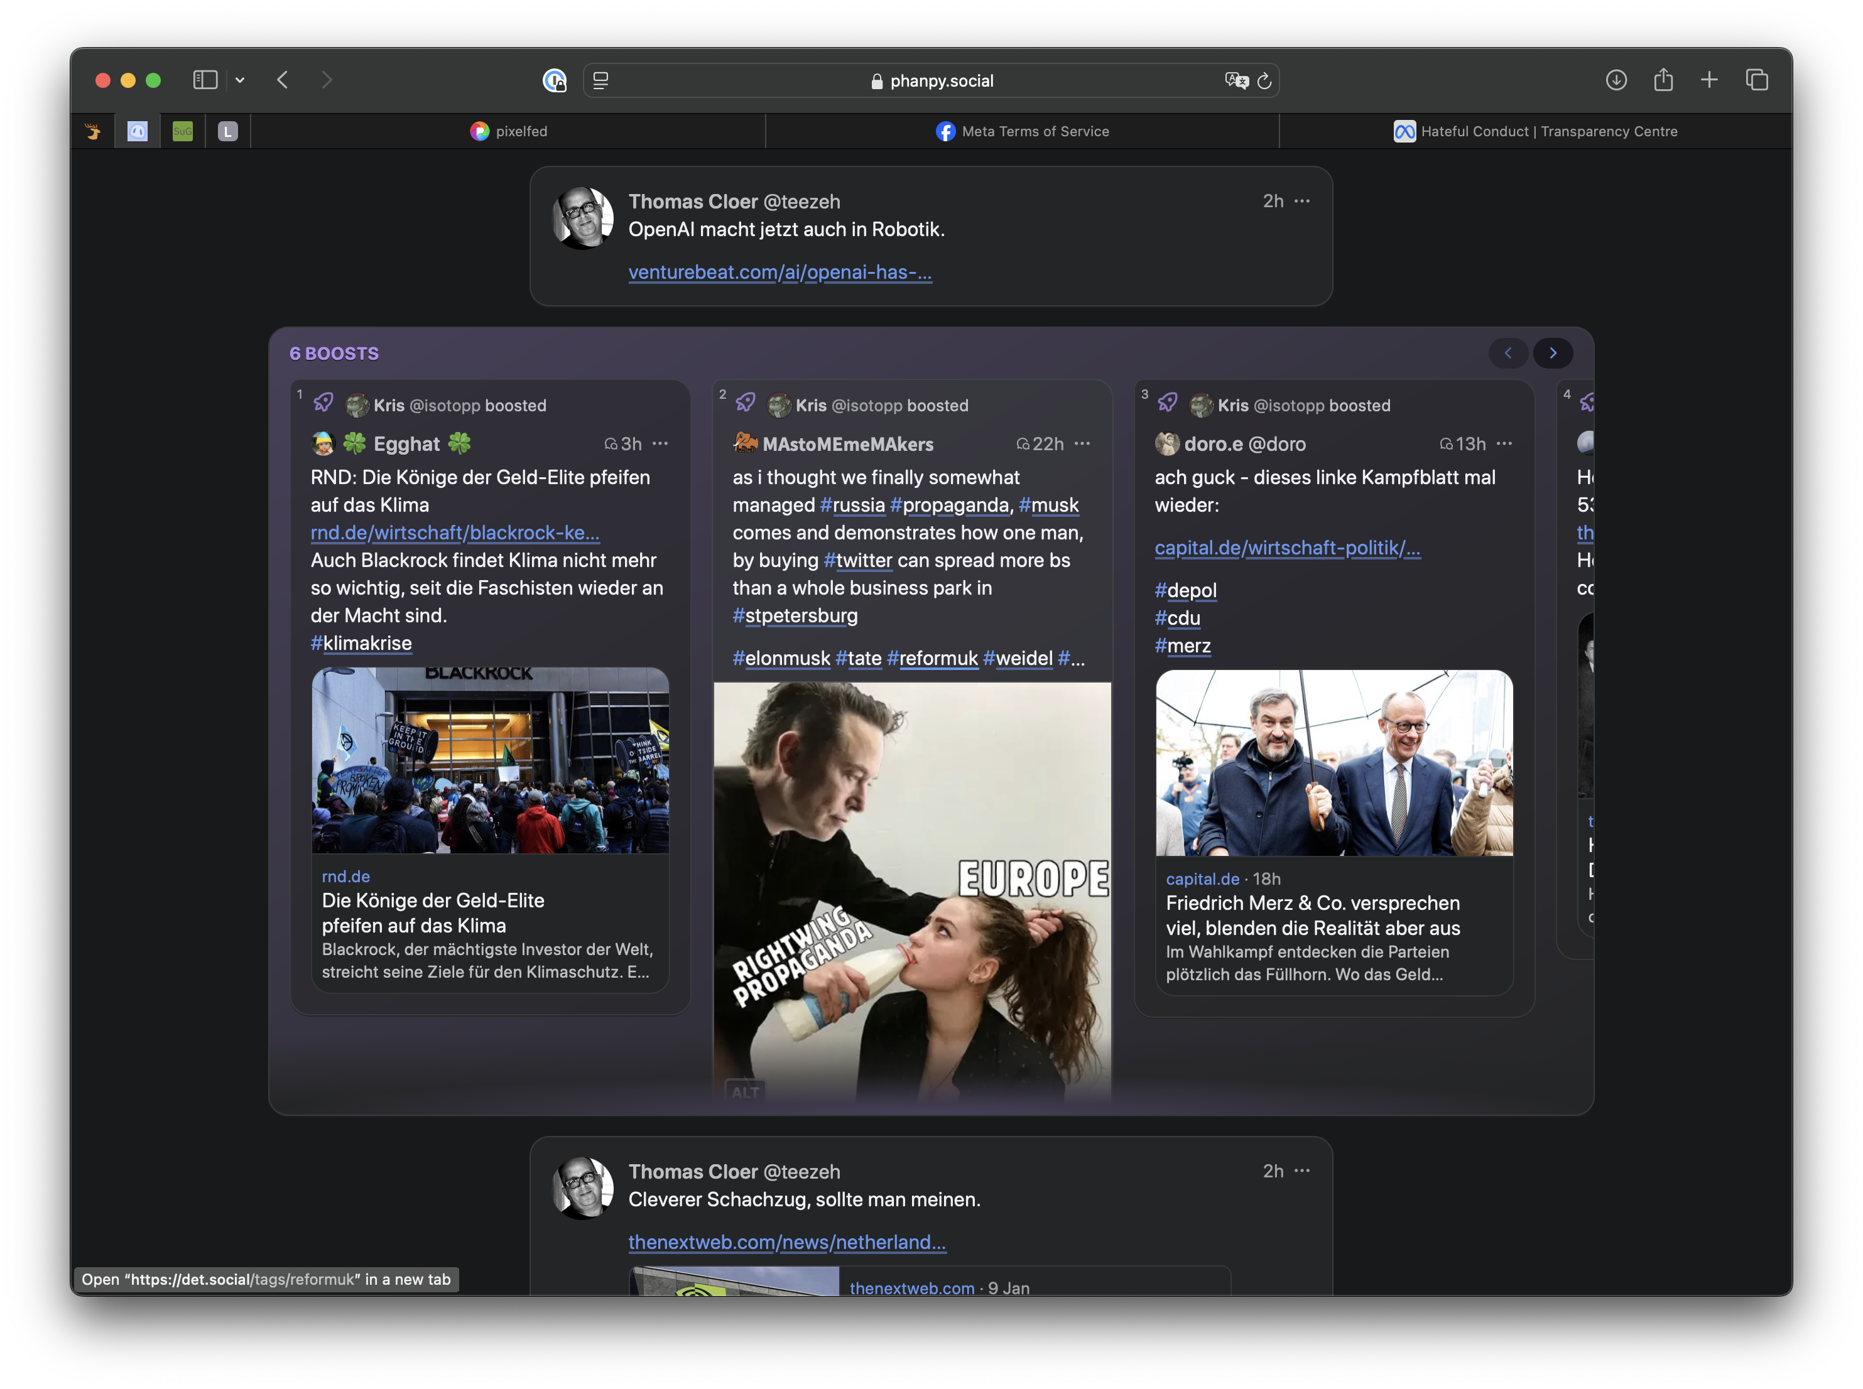Screen dimensions: 1863x1389
Task: Open the 3h timestamp on Egghat post
Action: pyautogui.click(x=623, y=444)
